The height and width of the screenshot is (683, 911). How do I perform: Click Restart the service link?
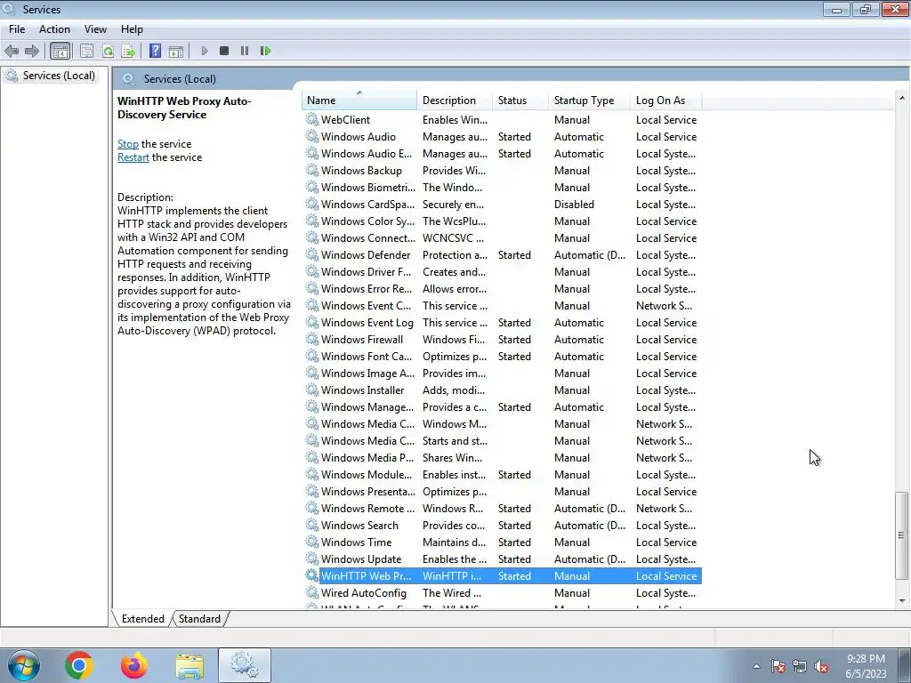coord(133,157)
